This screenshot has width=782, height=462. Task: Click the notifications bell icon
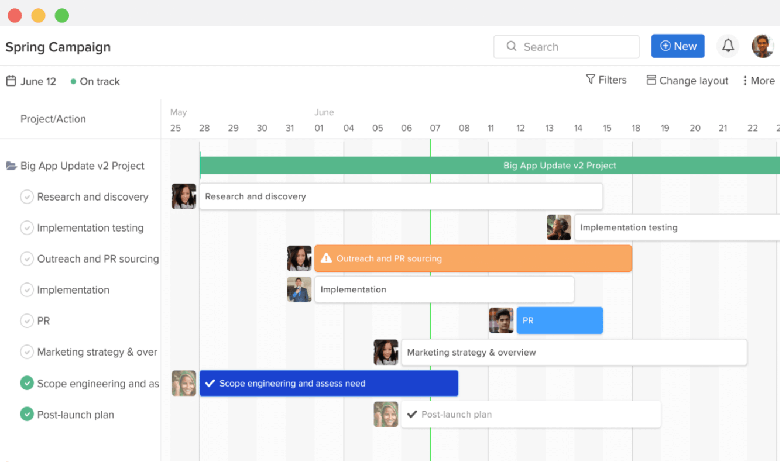[x=728, y=46]
